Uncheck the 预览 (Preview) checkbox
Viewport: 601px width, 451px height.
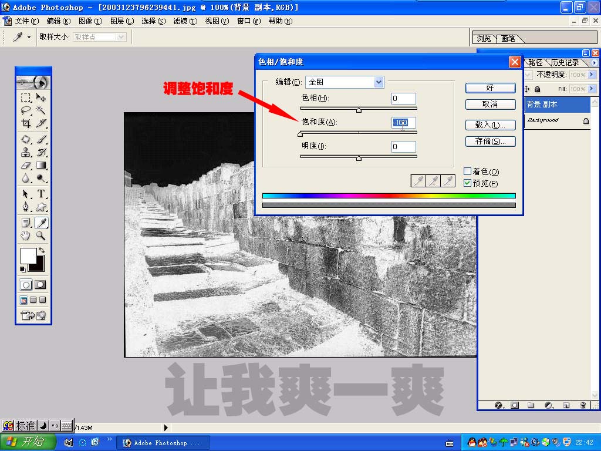(468, 183)
